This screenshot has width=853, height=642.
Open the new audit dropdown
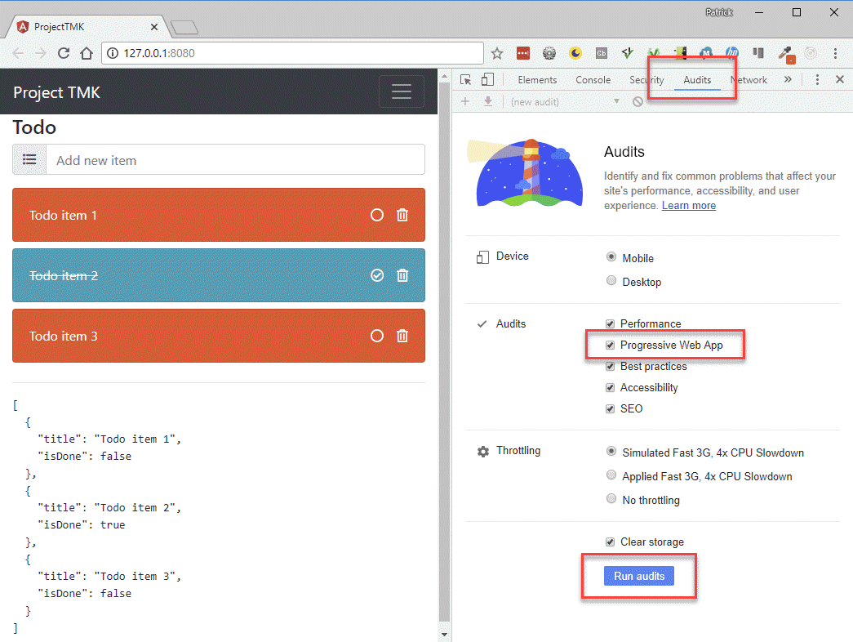565,102
